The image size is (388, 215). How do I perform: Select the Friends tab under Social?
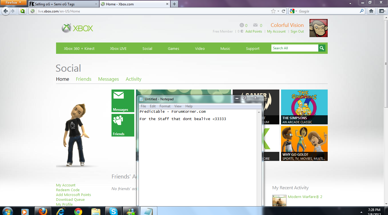point(84,79)
